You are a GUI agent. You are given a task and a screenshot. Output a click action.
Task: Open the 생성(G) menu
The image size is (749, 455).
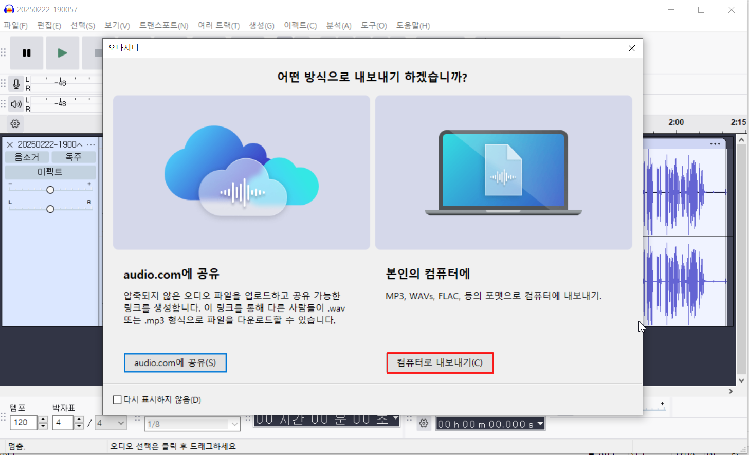coord(262,26)
